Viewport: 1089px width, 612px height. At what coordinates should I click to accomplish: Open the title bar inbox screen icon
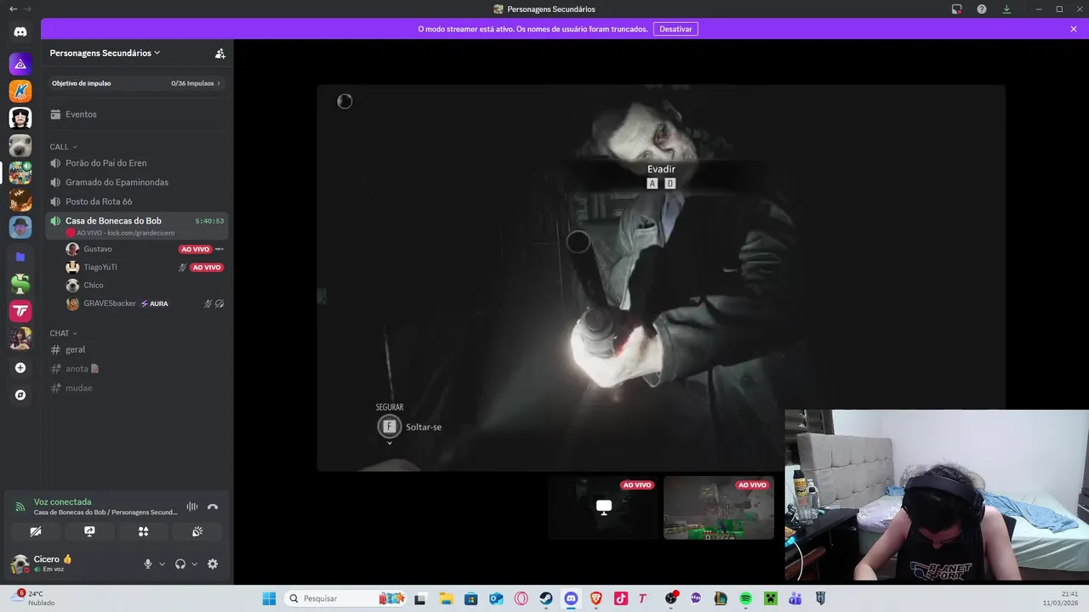tap(957, 8)
